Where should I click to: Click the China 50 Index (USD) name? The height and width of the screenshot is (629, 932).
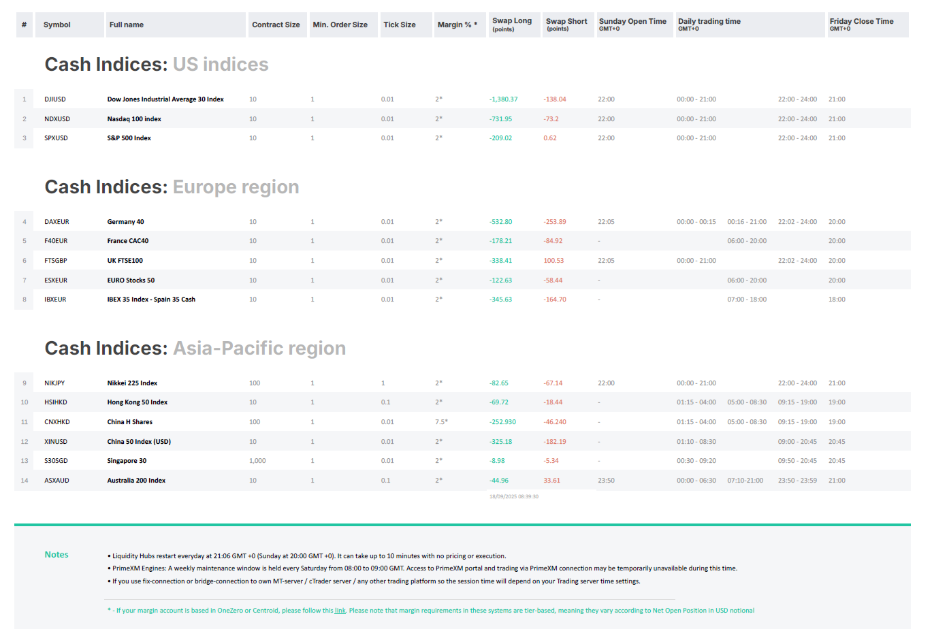pos(139,442)
